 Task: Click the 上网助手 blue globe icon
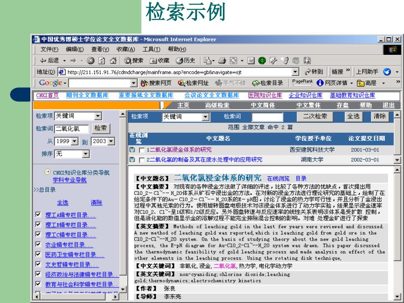click(x=387, y=72)
